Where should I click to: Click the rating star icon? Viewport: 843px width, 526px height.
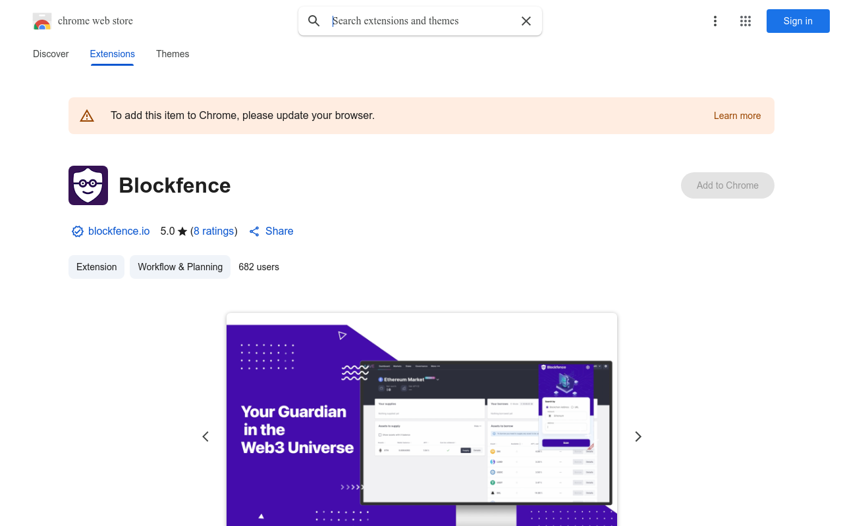[182, 231]
